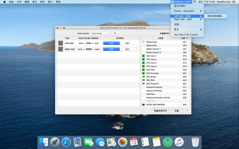The width and height of the screenshot is (239, 149).
Task: Expand the 更多 submenu
Action: 187,30
